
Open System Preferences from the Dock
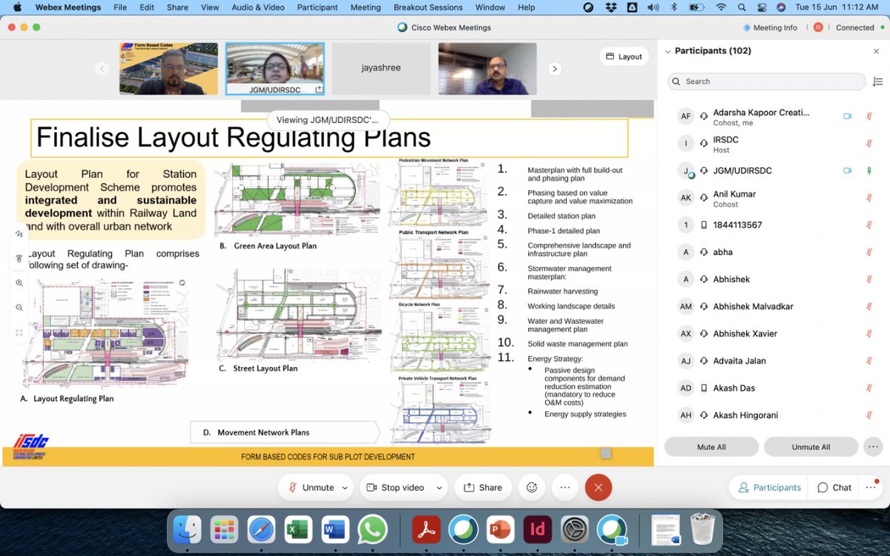click(575, 529)
